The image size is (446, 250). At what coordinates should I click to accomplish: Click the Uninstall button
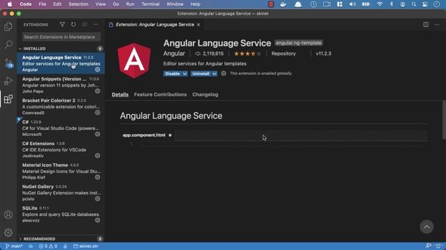[201, 74]
